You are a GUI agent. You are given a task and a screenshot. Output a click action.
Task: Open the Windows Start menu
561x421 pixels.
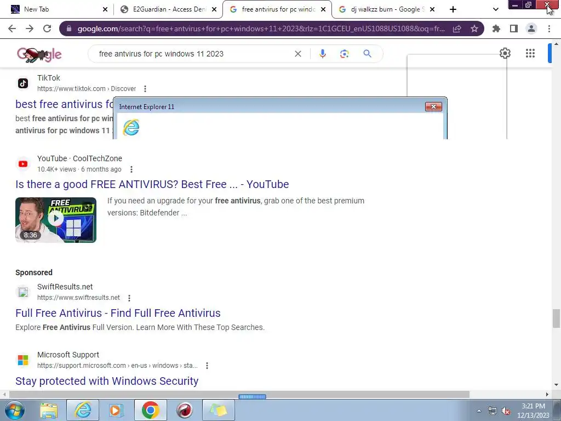coord(14,410)
